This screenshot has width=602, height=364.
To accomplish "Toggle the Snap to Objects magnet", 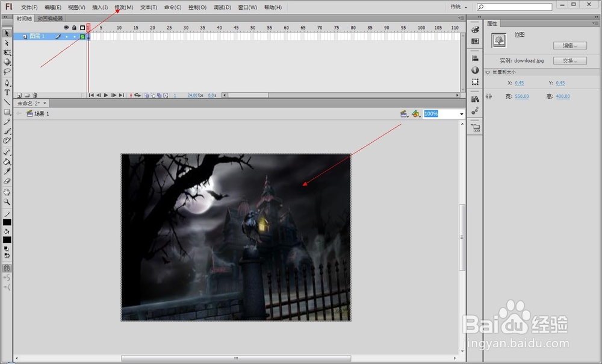I will 7,268.
